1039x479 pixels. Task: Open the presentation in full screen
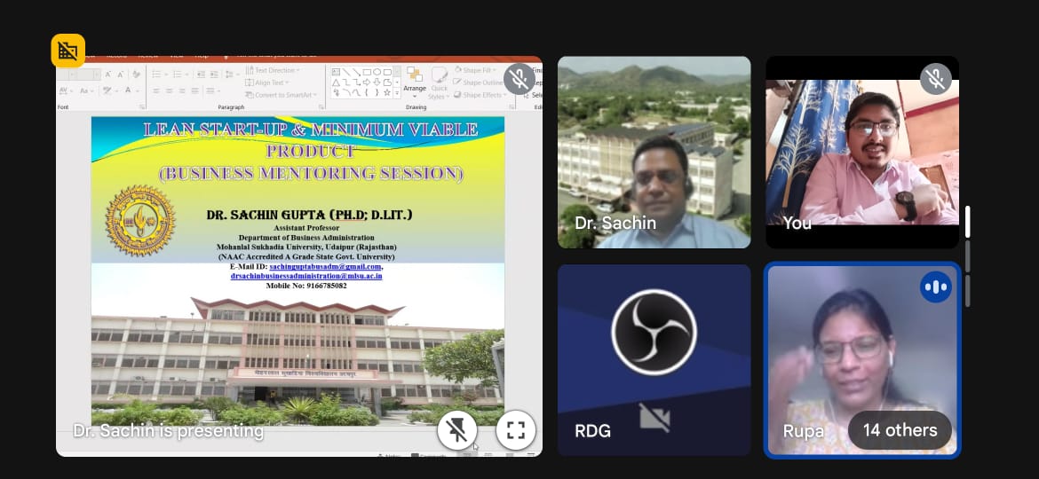tap(516, 430)
